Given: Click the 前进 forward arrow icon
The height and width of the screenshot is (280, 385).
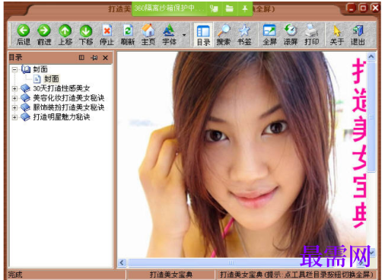Looking at the screenshot, I should pyautogui.click(x=44, y=30).
